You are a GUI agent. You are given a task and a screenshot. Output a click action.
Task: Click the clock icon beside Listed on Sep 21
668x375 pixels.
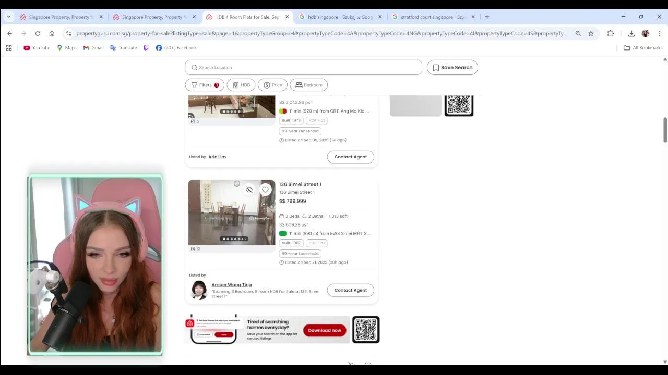point(281,262)
